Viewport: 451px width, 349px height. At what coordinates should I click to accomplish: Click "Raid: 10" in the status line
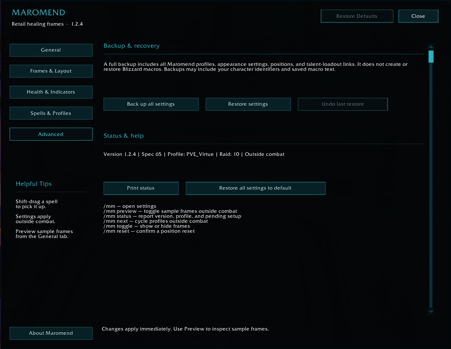[x=230, y=154]
